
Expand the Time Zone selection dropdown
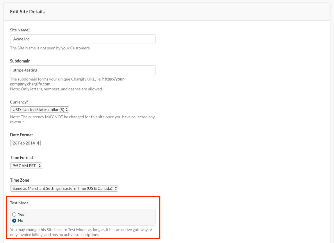[64, 188]
